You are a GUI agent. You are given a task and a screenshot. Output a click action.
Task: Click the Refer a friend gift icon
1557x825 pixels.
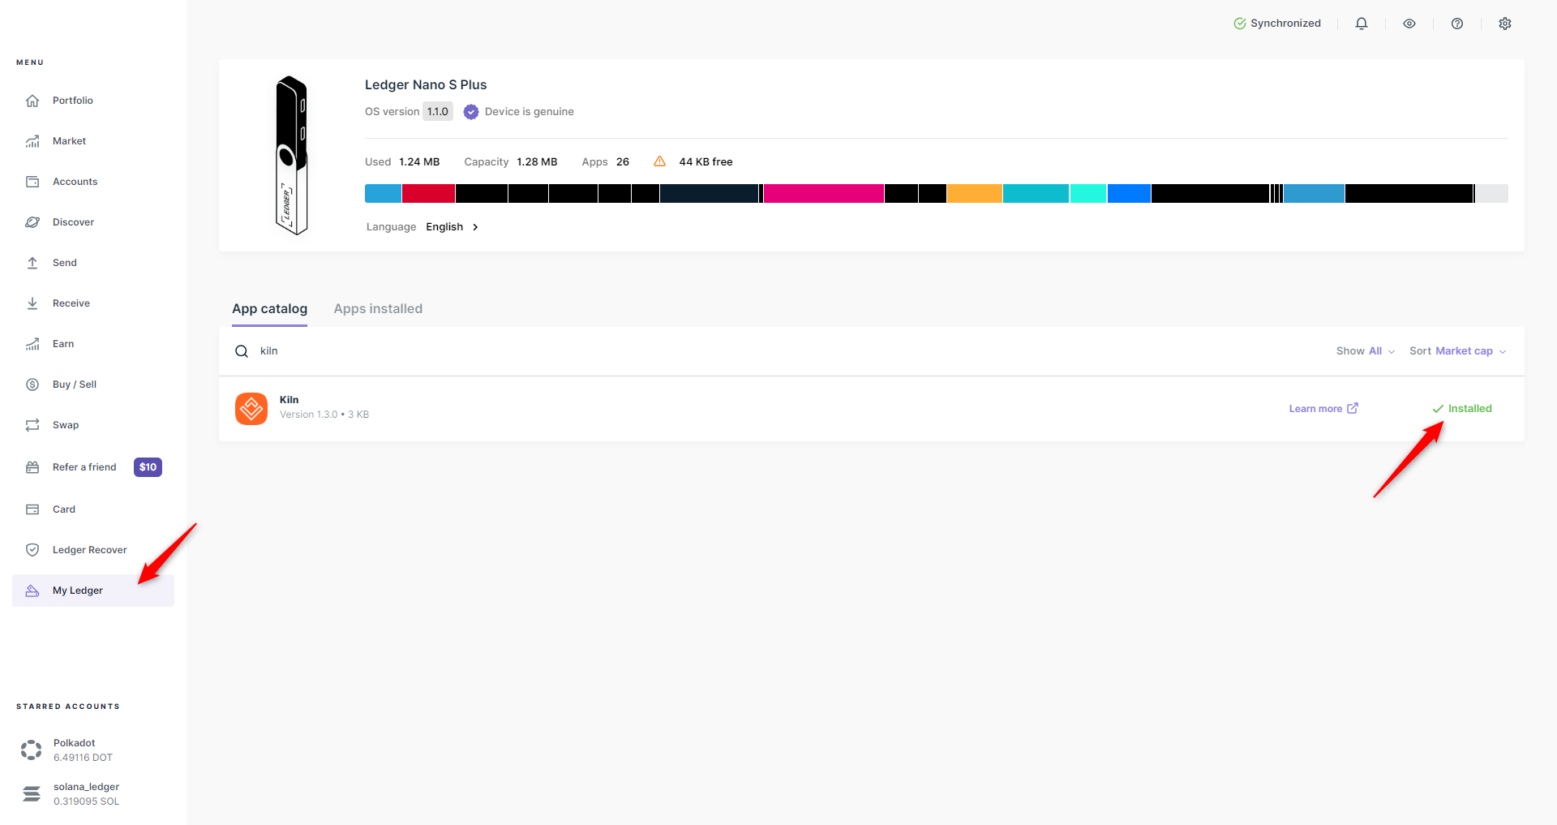32,467
